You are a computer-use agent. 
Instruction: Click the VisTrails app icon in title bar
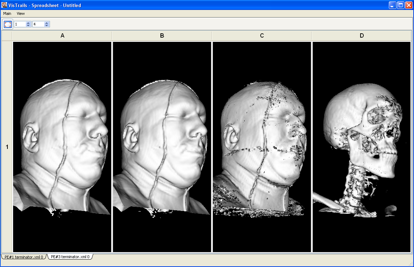(x=4, y=5)
